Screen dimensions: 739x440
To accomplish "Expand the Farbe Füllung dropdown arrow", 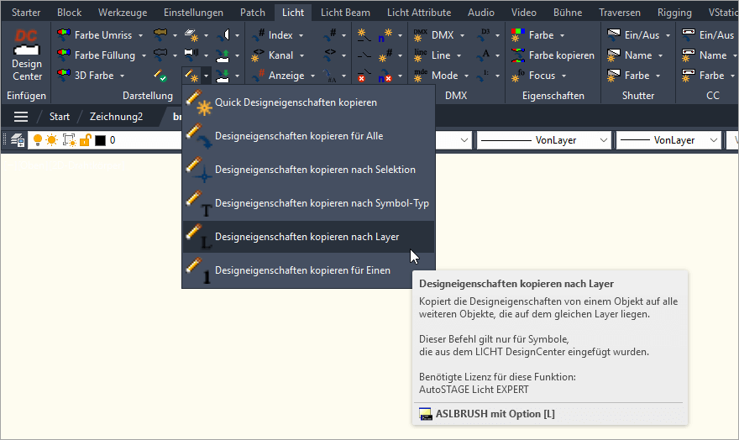I will pos(144,55).
